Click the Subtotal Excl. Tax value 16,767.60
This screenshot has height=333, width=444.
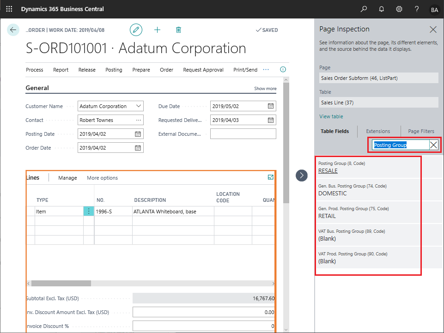(x=264, y=298)
